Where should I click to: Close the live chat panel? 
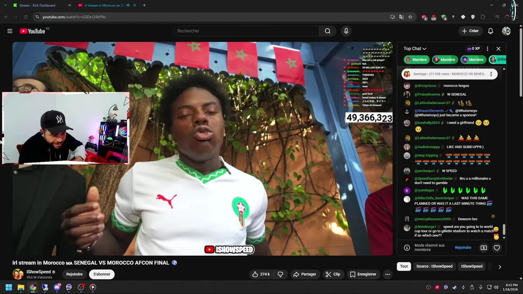tap(498, 49)
